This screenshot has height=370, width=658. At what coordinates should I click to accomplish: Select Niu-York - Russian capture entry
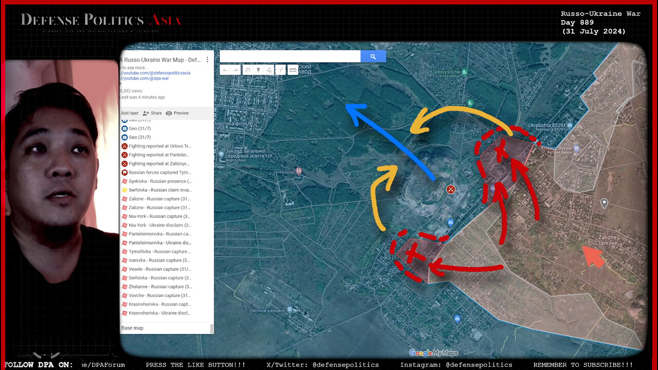coord(157,216)
